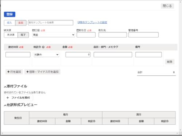Open the 取引テンプレートの設定 link

[92, 22]
